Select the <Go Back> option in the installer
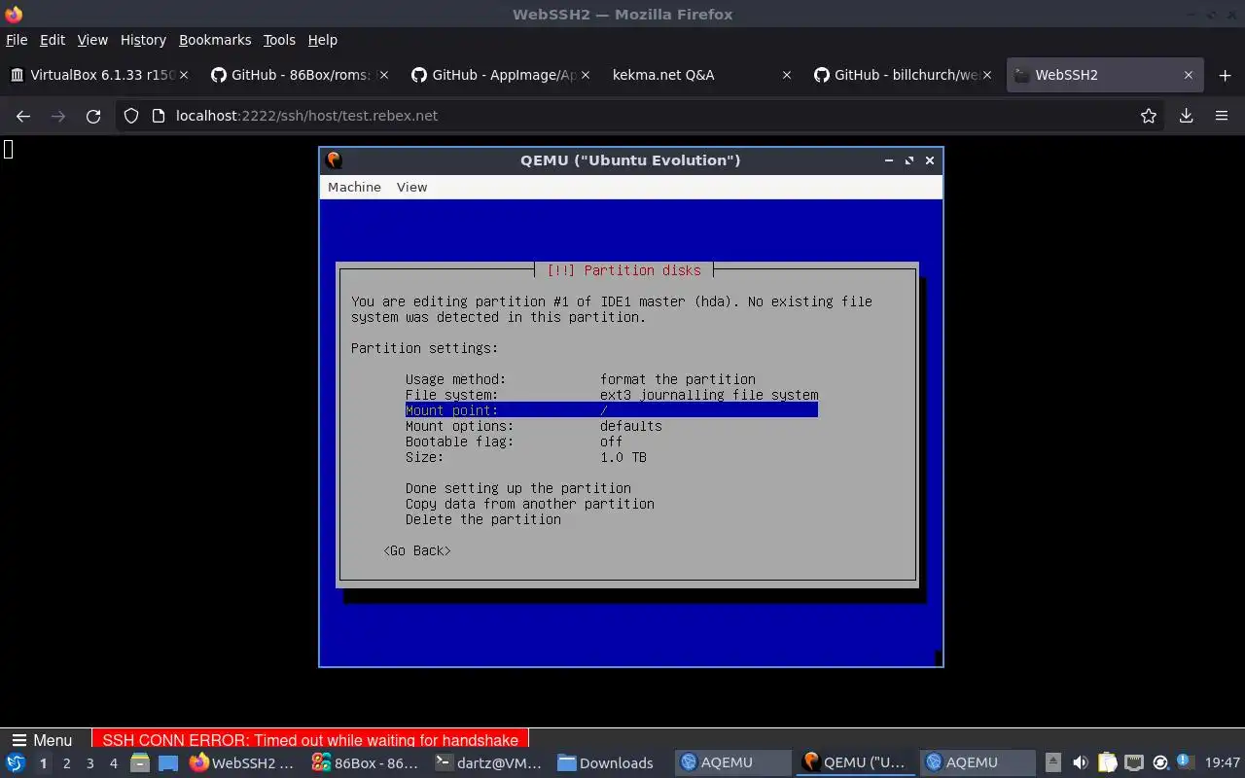The height and width of the screenshot is (778, 1245). coord(417,550)
